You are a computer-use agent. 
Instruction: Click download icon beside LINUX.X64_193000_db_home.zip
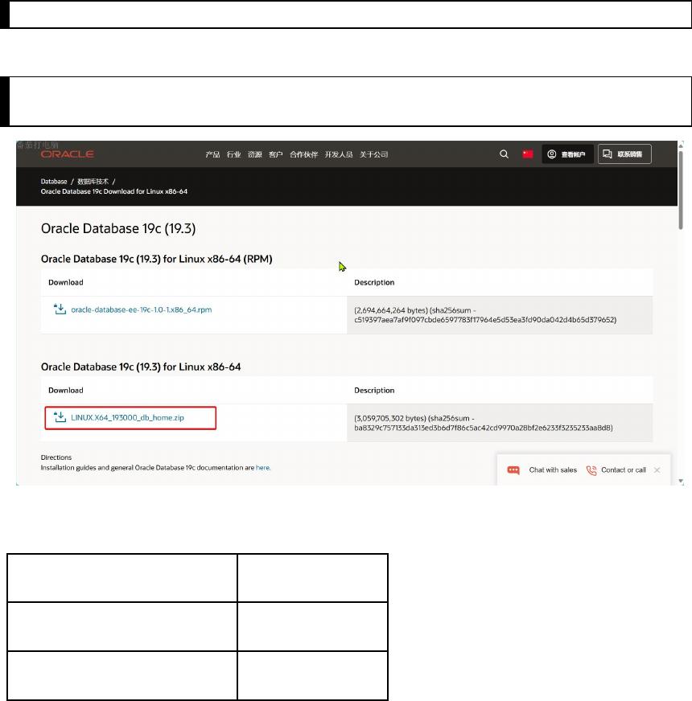[x=60, y=417]
